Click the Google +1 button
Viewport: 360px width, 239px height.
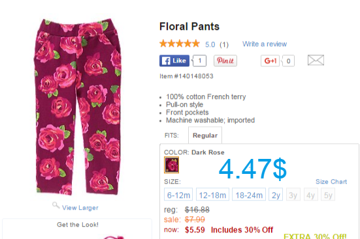(270, 61)
